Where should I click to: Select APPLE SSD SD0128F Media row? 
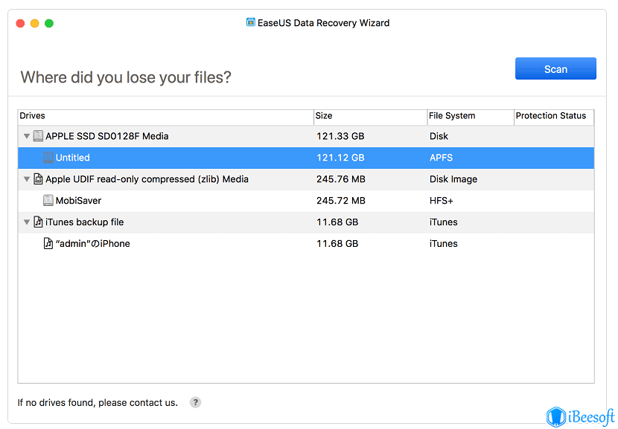306,136
